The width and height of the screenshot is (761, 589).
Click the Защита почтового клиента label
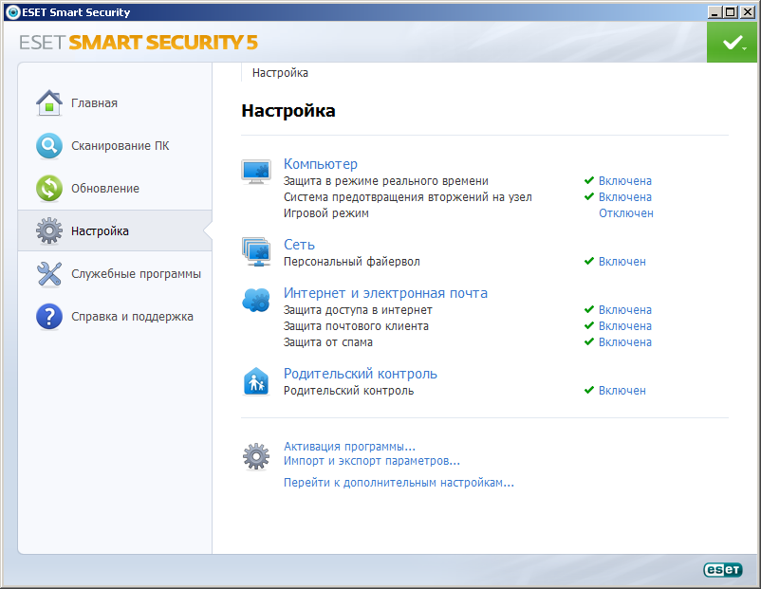click(356, 326)
